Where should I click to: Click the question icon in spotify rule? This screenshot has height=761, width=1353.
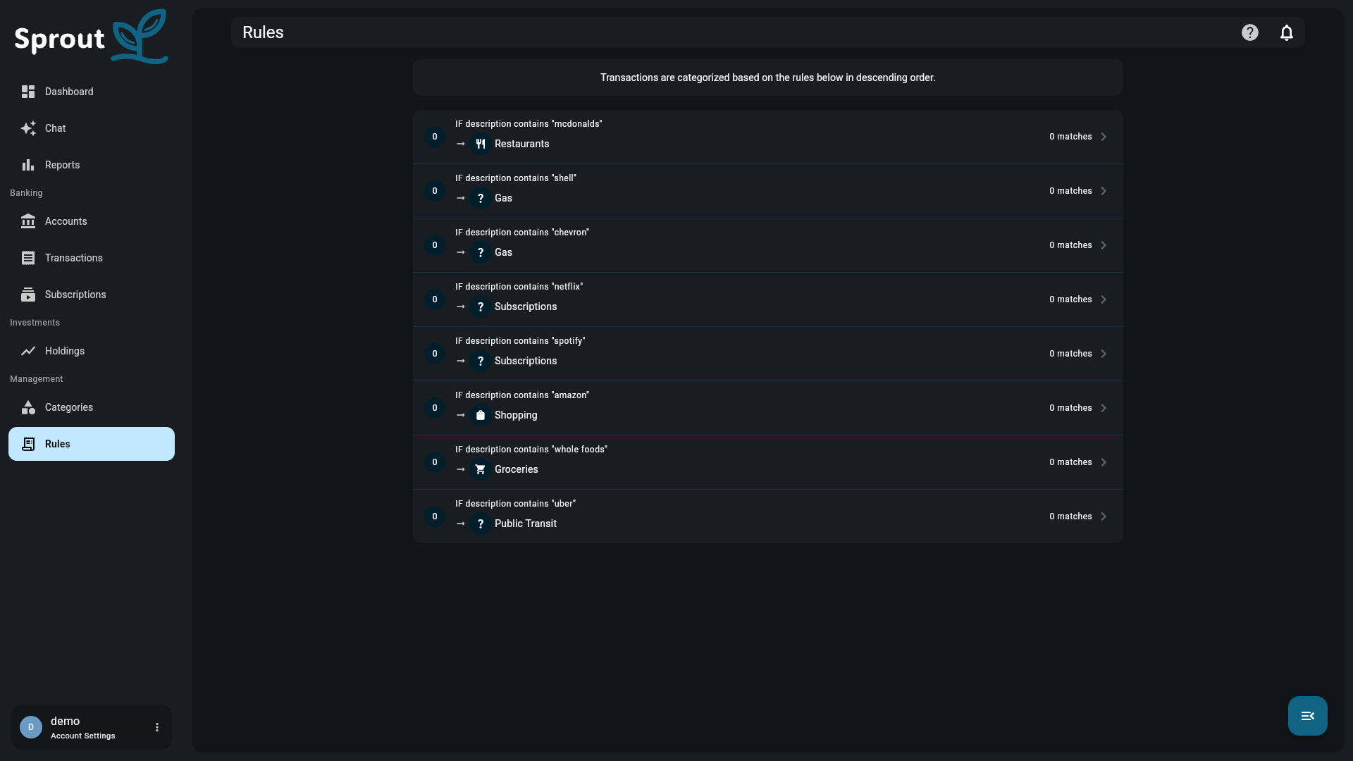[x=481, y=361]
